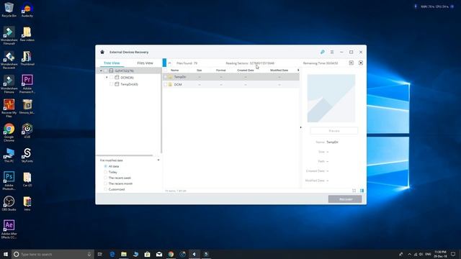Image resolution: width=461 pixels, height=259 pixels.
Task: Click the DCIM row in the file list
Action: (231, 85)
